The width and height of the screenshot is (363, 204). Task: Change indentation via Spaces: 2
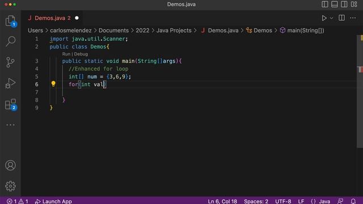256,201
